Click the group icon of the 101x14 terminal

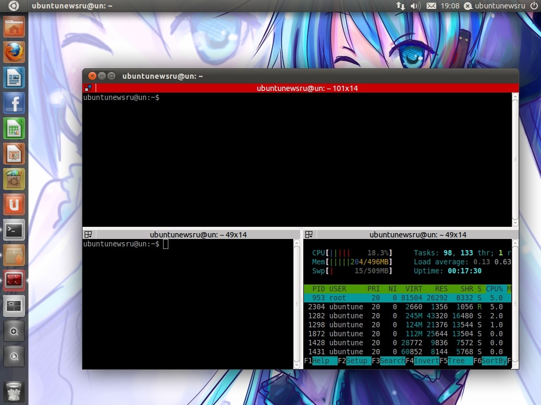pyautogui.click(x=88, y=88)
